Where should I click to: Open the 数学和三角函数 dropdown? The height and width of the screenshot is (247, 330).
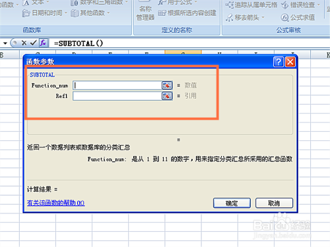click(99, 3)
